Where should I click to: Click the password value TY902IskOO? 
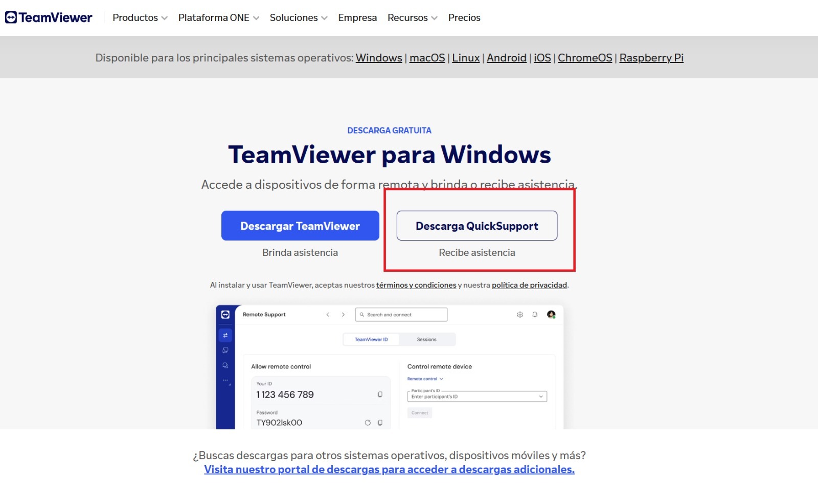[x=279, y=423]
